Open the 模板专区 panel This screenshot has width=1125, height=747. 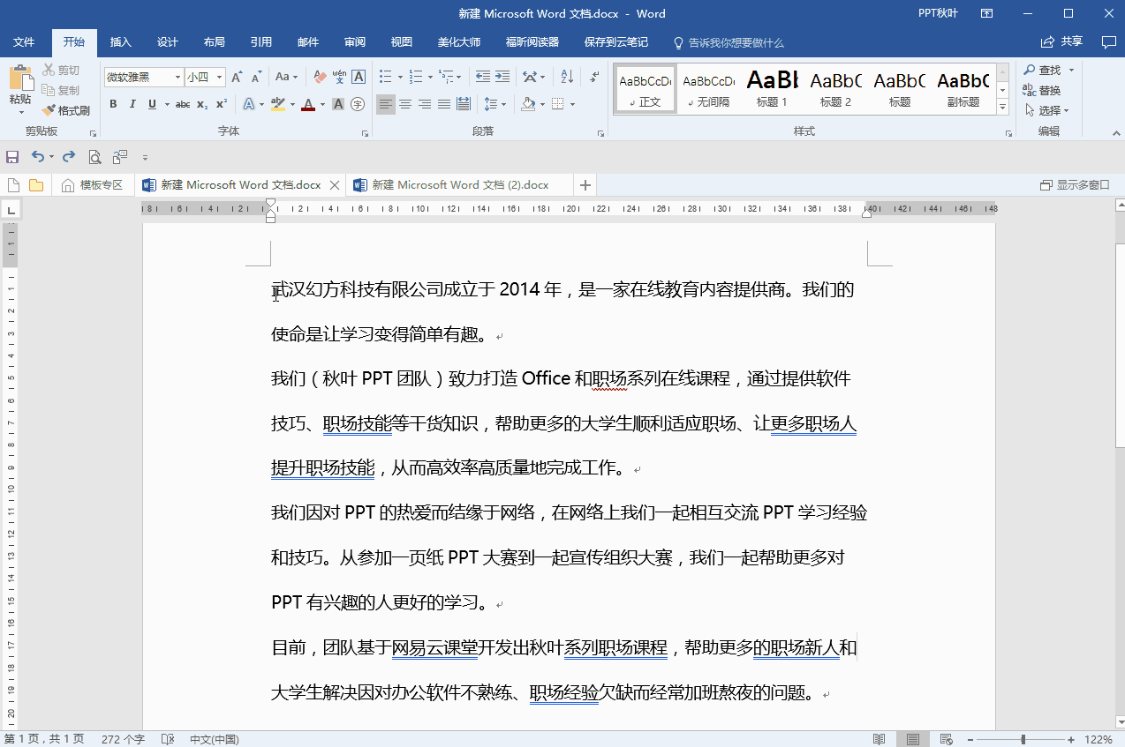pyautogui.click(x=100, y=185)
